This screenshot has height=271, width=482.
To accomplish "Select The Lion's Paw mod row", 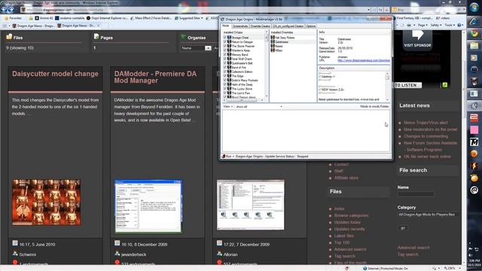I will [244, 93].
